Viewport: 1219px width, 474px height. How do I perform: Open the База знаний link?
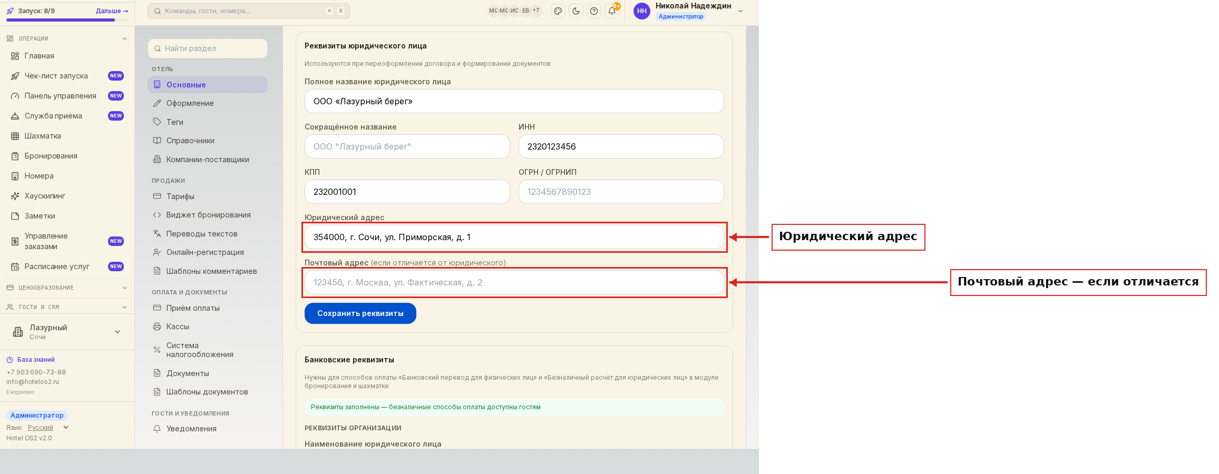point(31,360)
